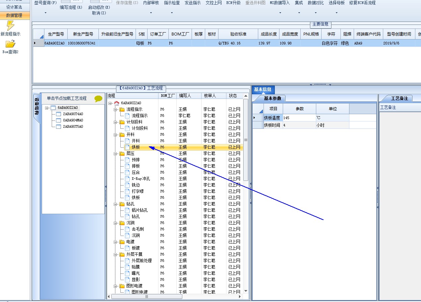
Task: Open the dropdown arrow under 选择母板
Action: (336, 13)
